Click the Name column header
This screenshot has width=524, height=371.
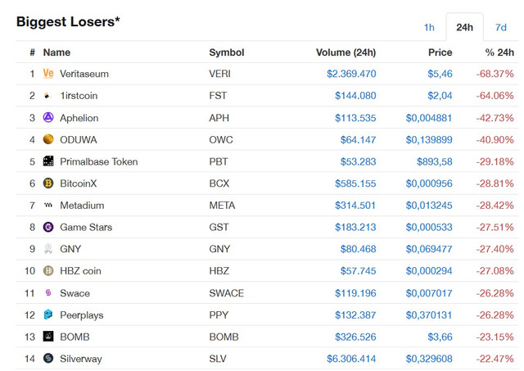point(56,52)
